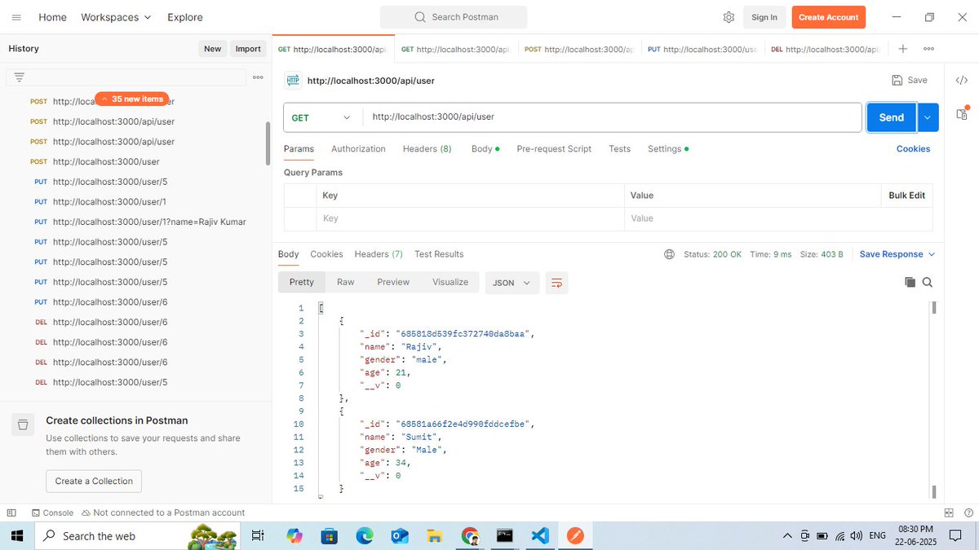Add a new request tab
Screen dimensions: 979x550
coord(903,49)
